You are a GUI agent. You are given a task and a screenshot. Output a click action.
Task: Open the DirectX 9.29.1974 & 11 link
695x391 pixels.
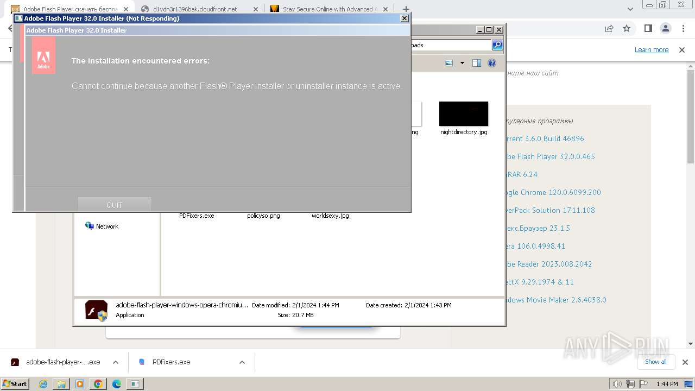click(540, 282)
